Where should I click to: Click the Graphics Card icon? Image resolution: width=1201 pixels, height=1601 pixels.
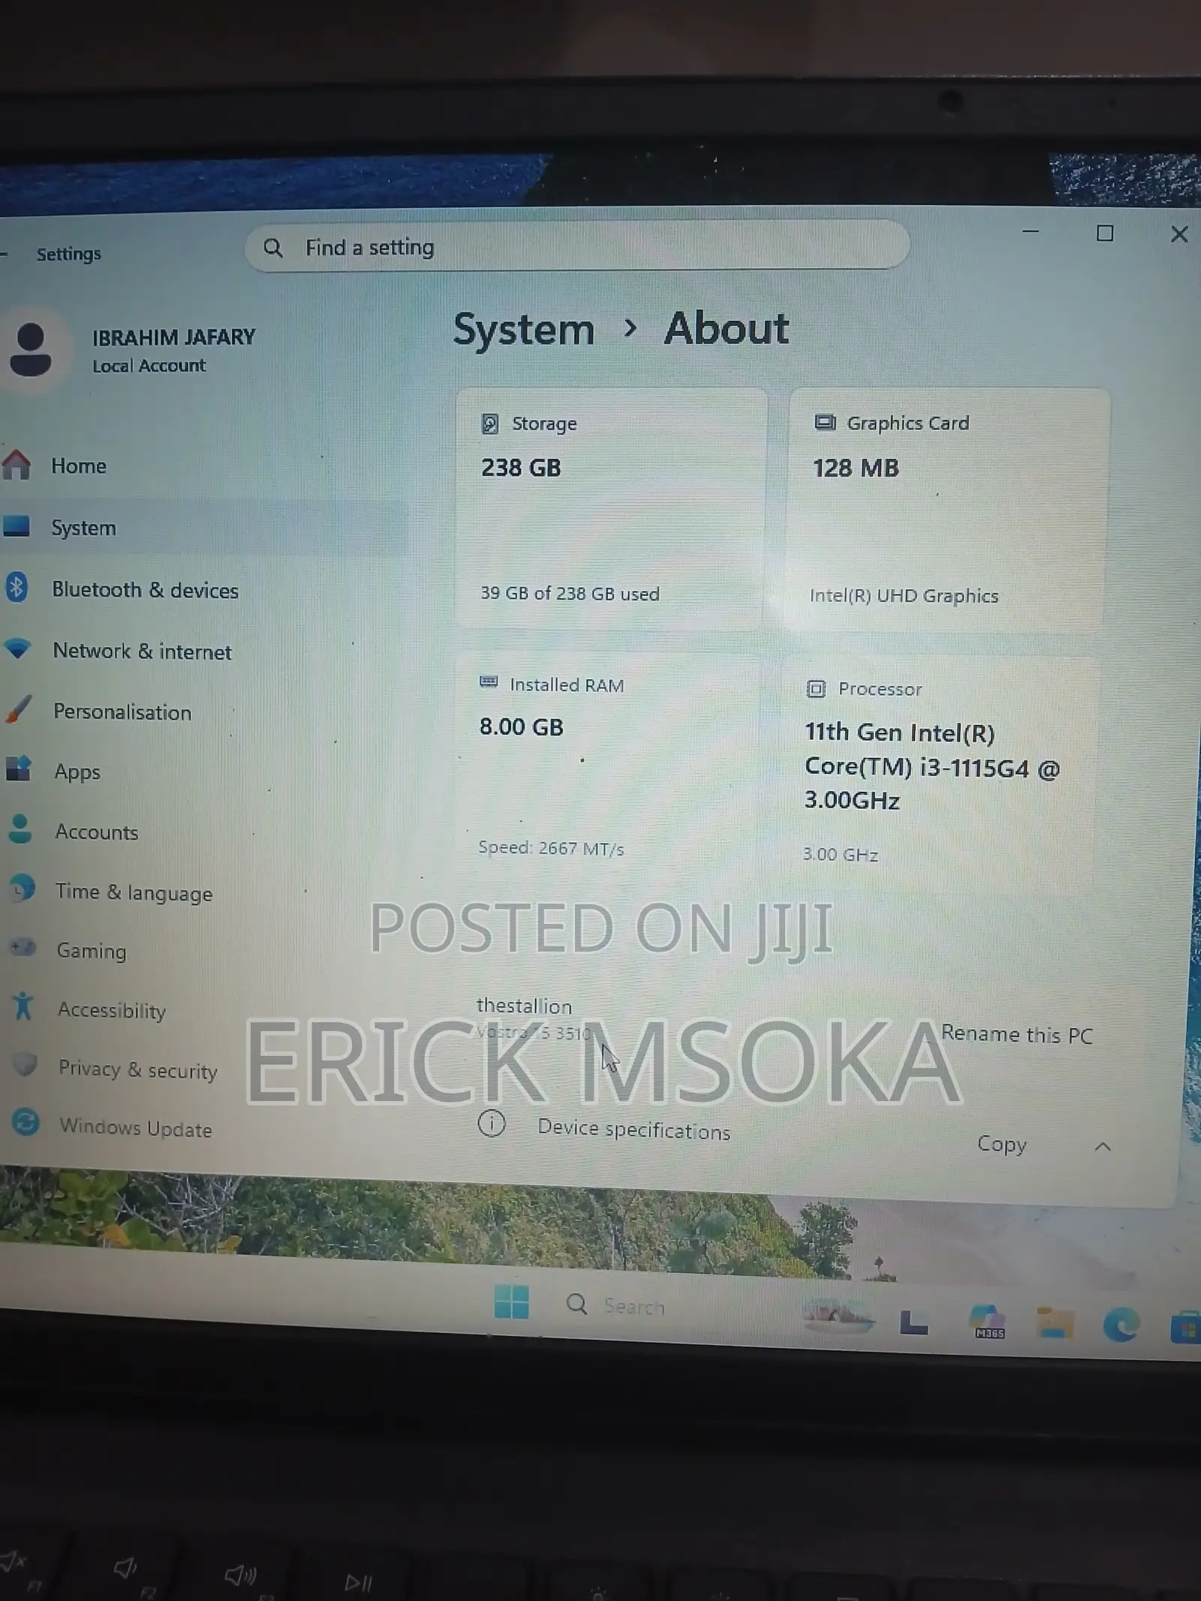[x=825, y=423]
